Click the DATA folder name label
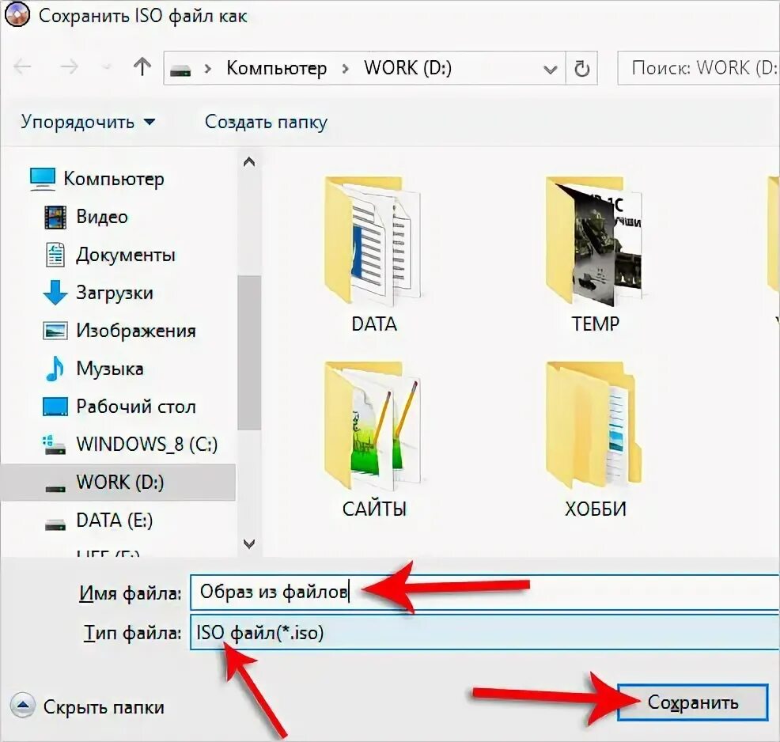This screenshot has height=742, width=780. point(374,324)
